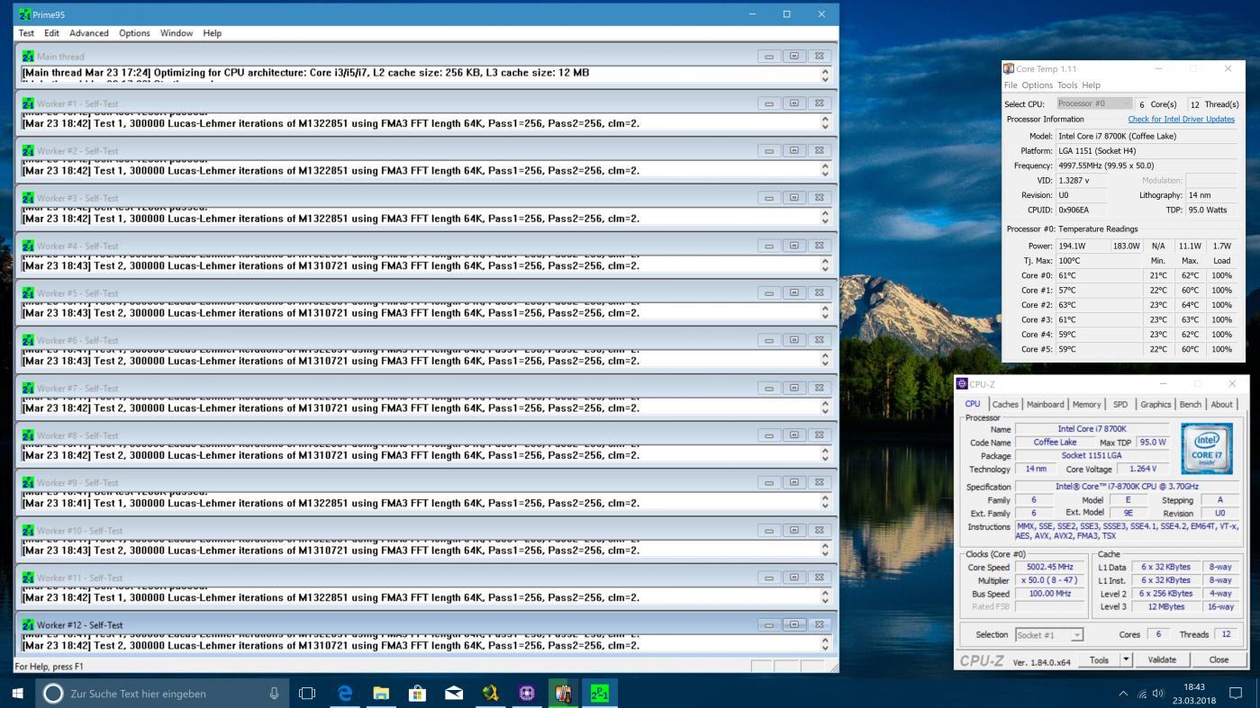Click the CPU-Z Close button

(x=1219, y=659)
